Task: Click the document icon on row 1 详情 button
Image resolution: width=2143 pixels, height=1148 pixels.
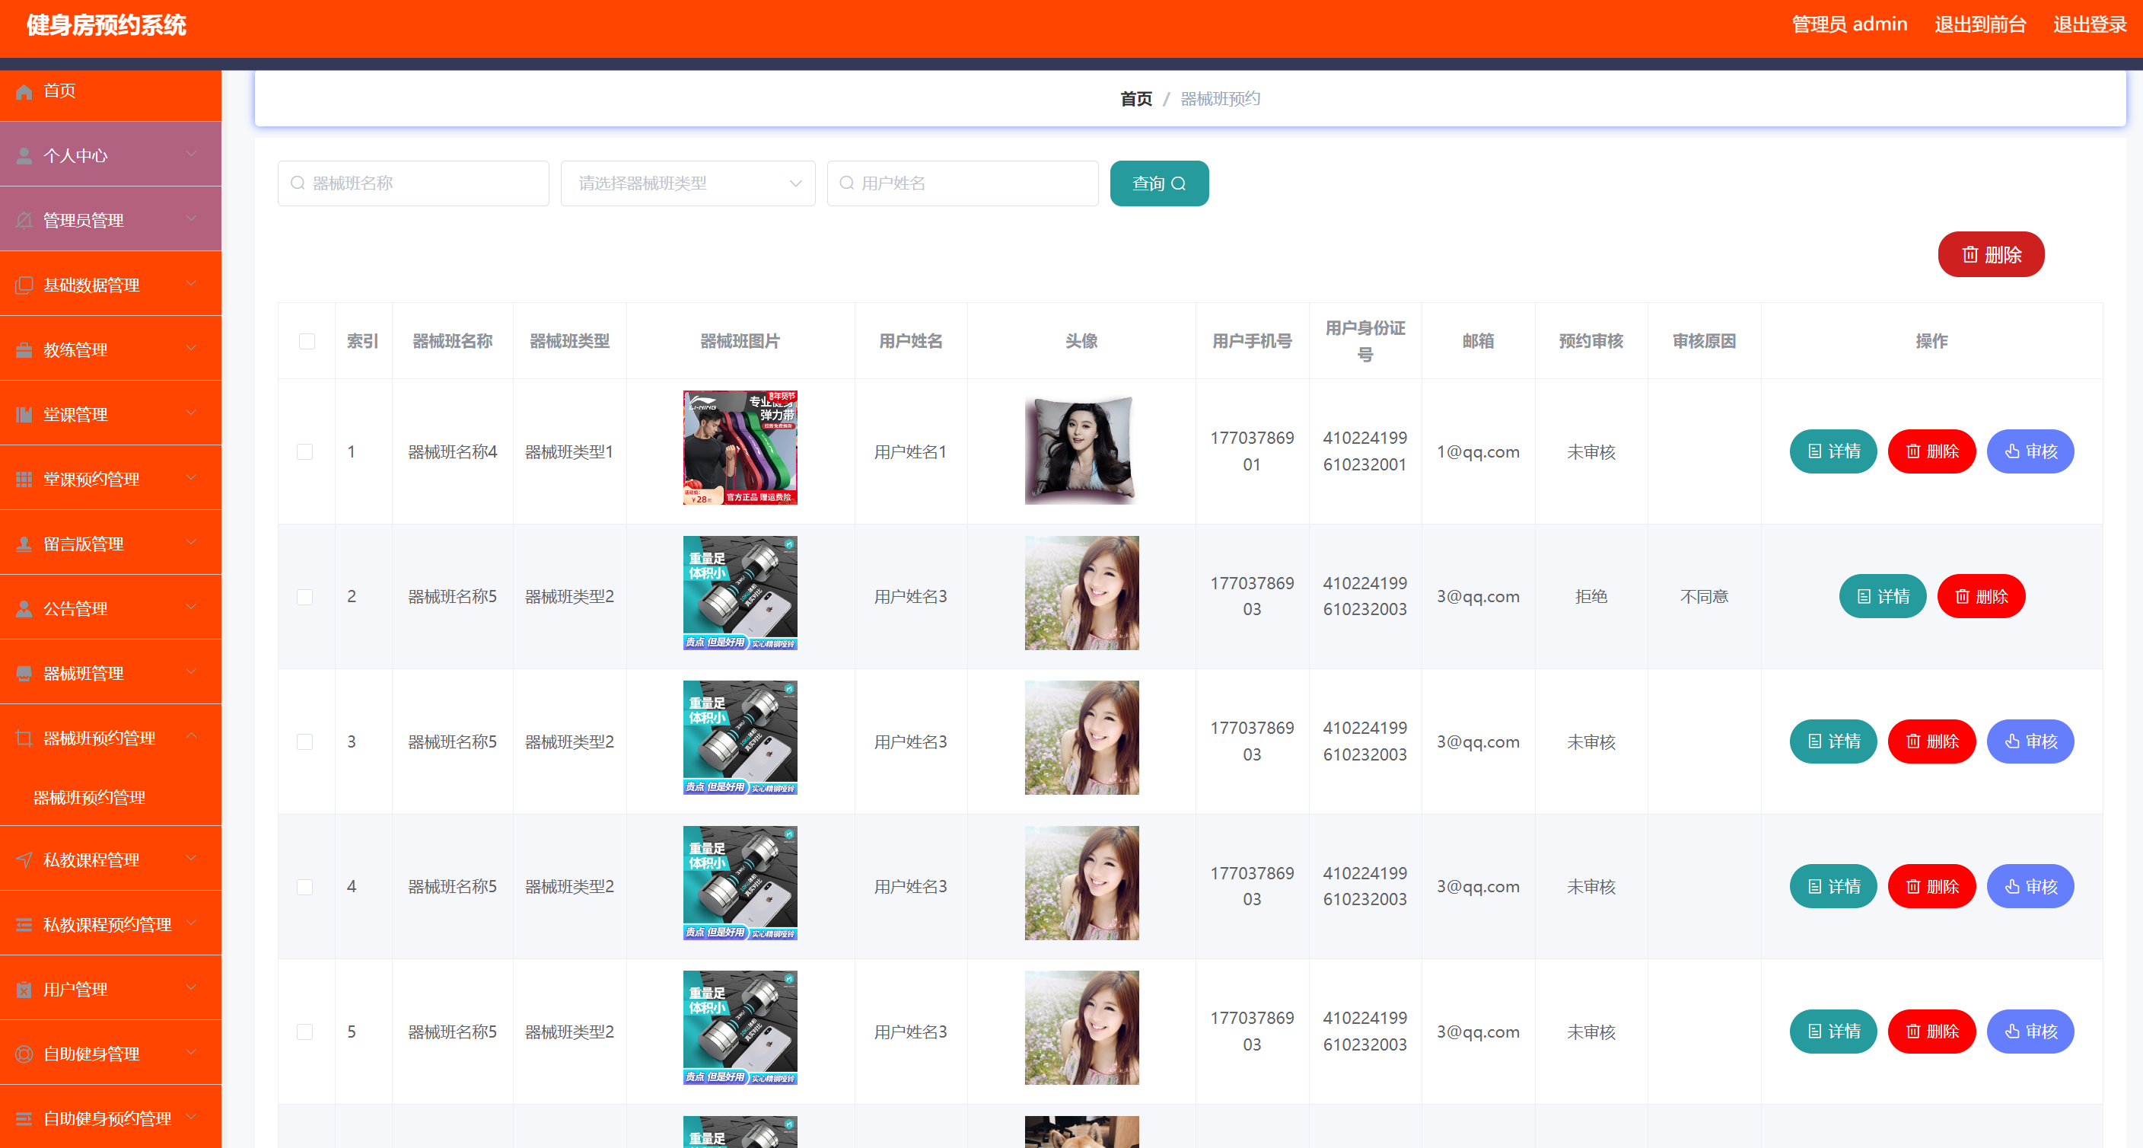Action: click(1814, 451)
